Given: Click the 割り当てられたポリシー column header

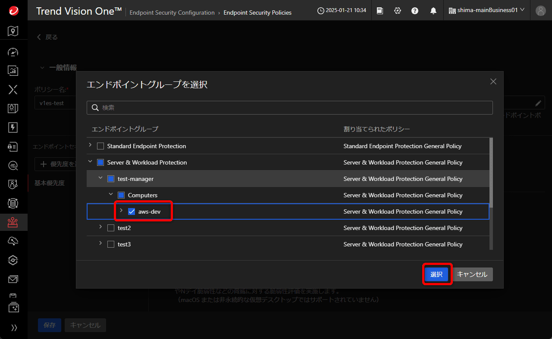Looking at the screenshot, I should click(x=377, y=129).
